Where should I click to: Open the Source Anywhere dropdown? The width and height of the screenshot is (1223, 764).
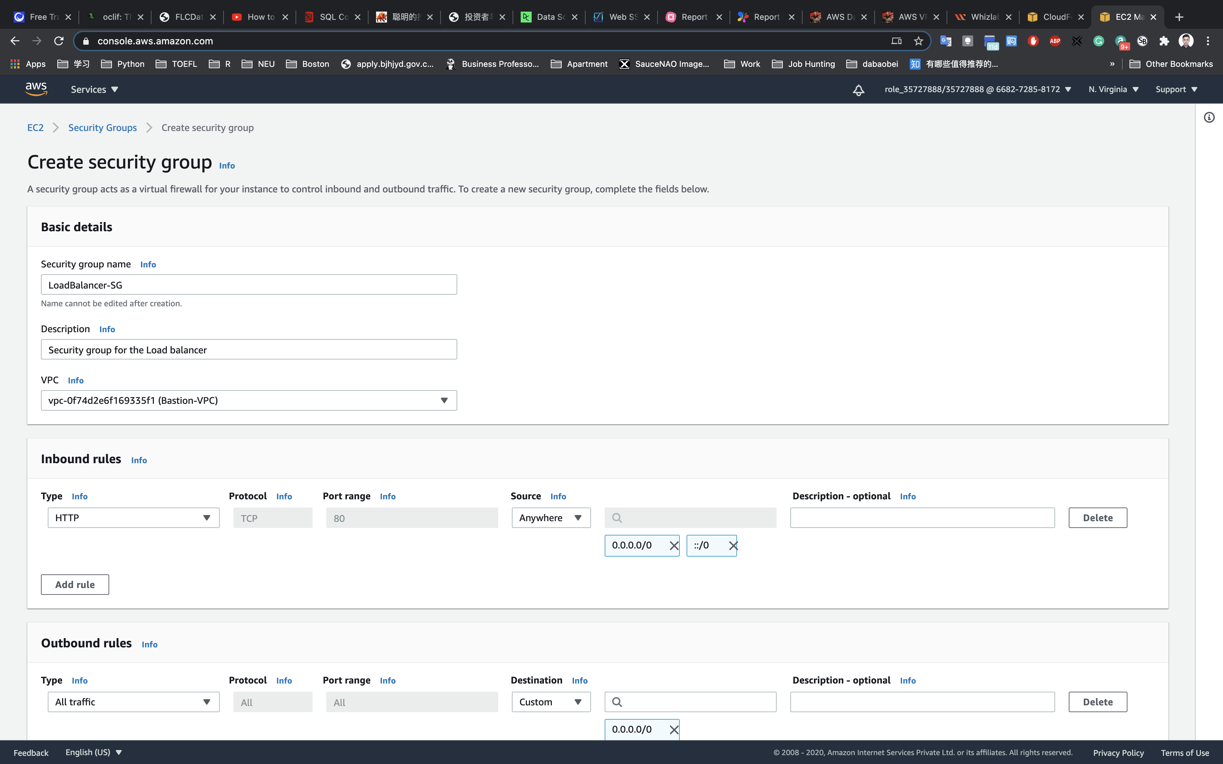[551, 518]
